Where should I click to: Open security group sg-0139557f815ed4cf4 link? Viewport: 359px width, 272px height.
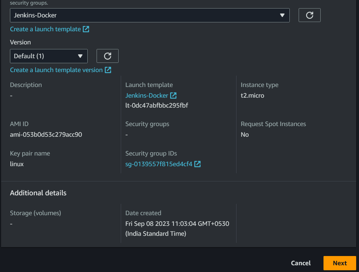pyautogui.click(x=159, y=164)
